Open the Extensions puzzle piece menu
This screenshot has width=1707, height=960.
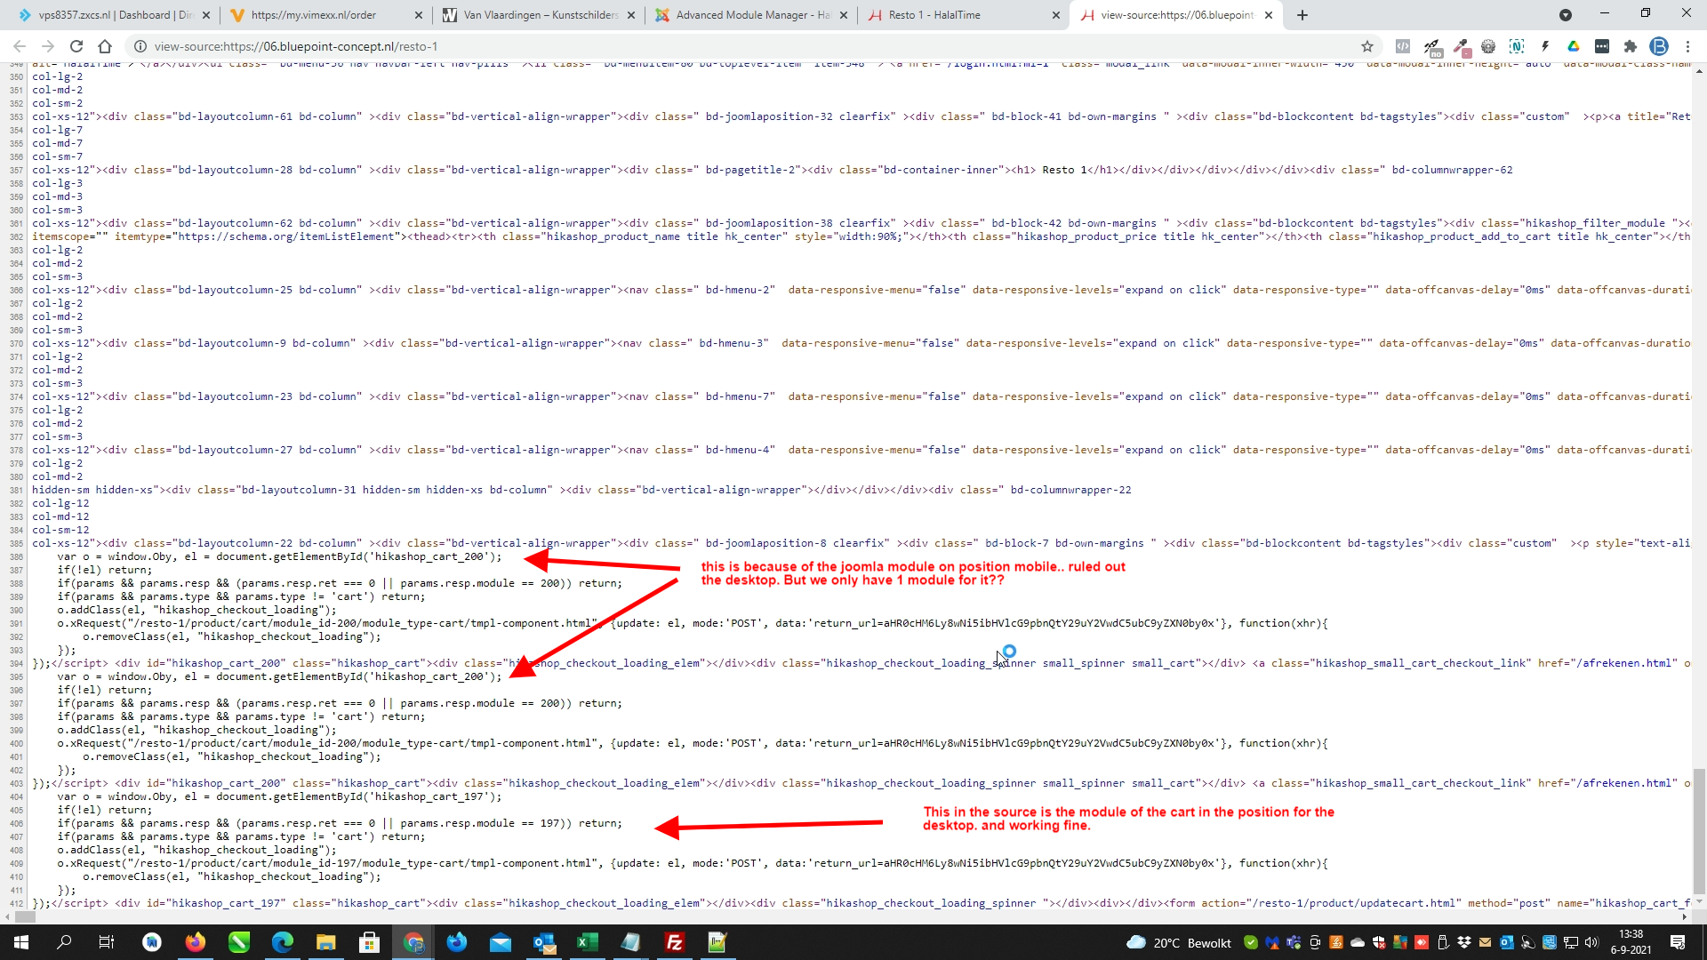[1630, 46]
